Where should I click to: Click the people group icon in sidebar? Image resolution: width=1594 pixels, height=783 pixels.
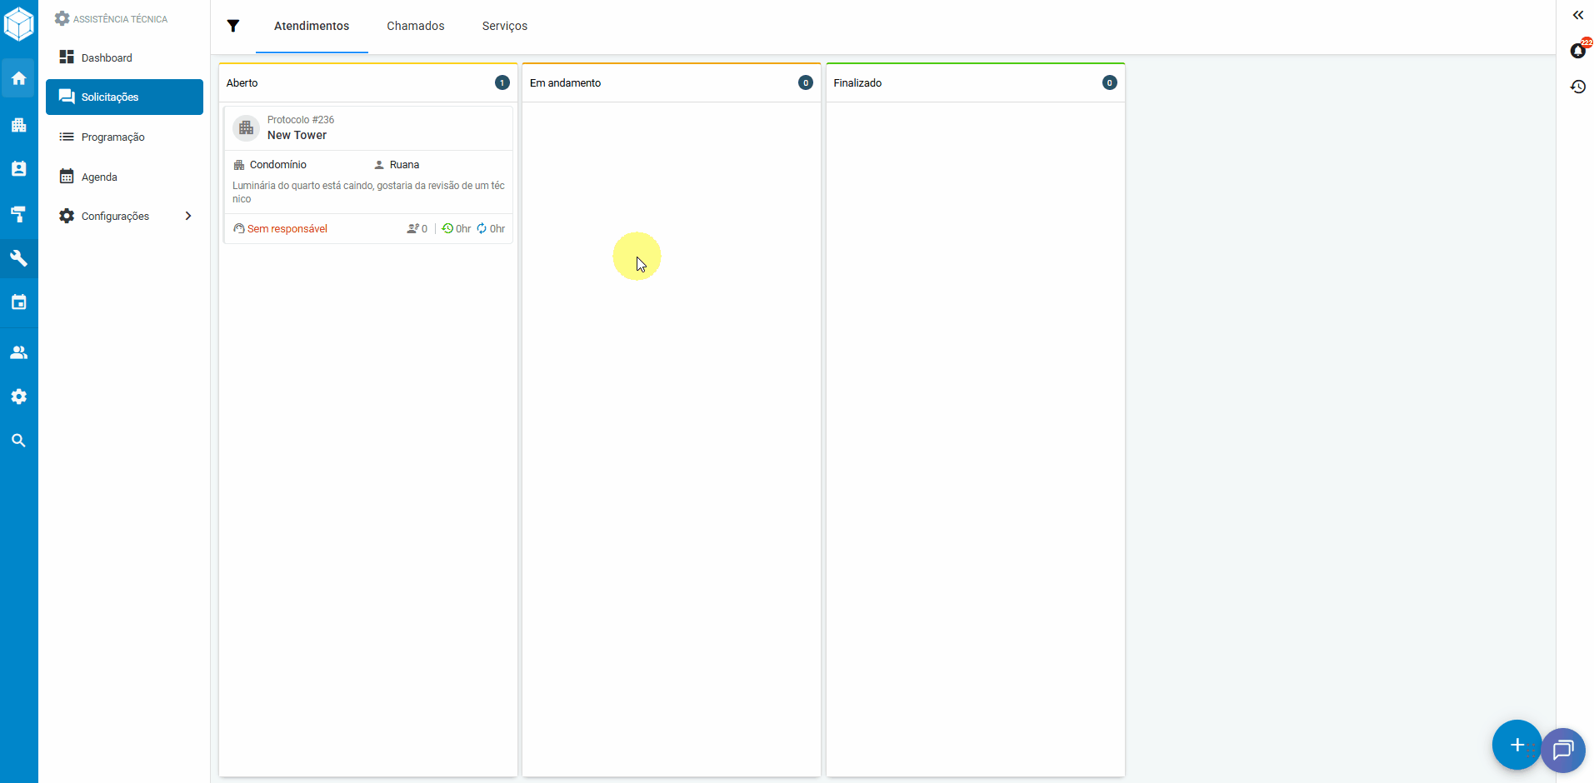18,352
